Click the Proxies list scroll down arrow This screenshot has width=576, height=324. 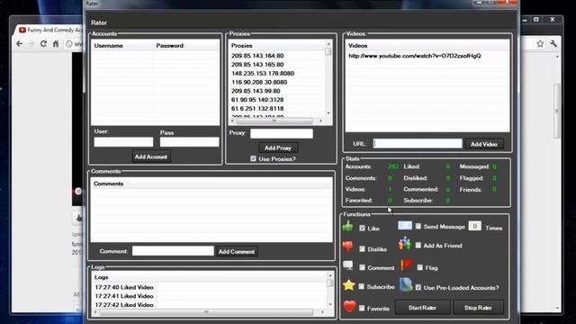pyautogui.click(x=328, y=113)
